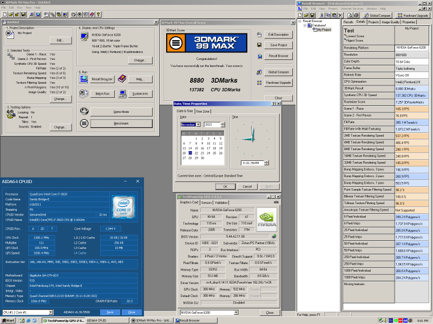Open the Project menu in Result Browser
433x324 pixels.
click(x=333, y=9)
